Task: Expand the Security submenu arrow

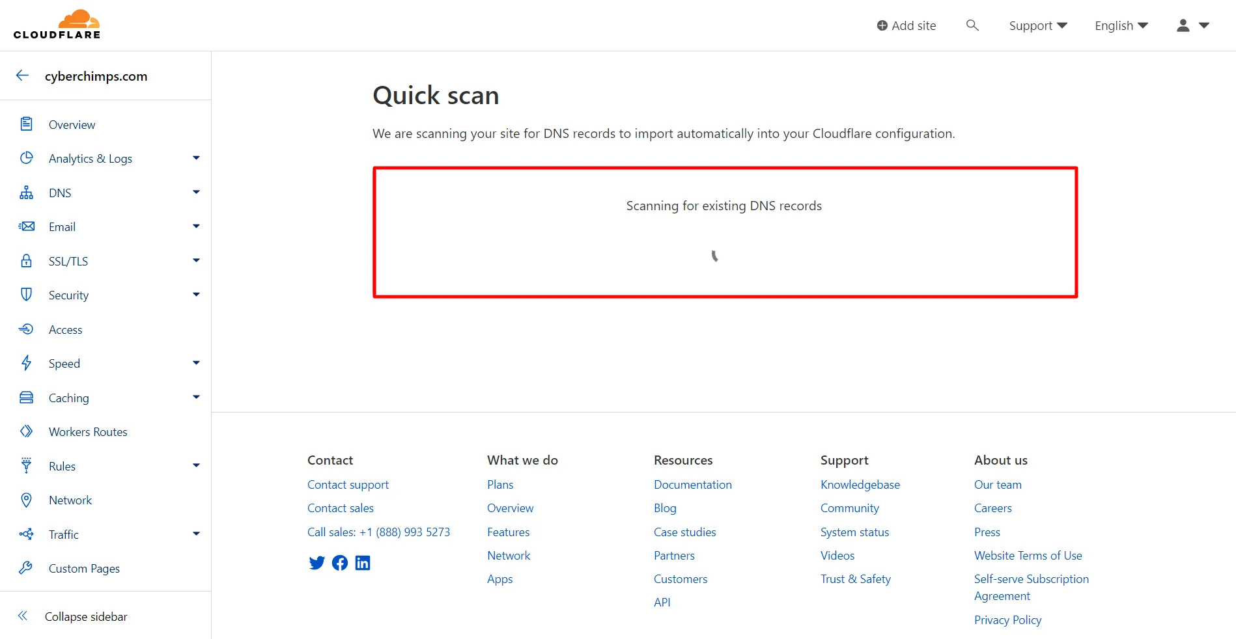Action: 196,295
